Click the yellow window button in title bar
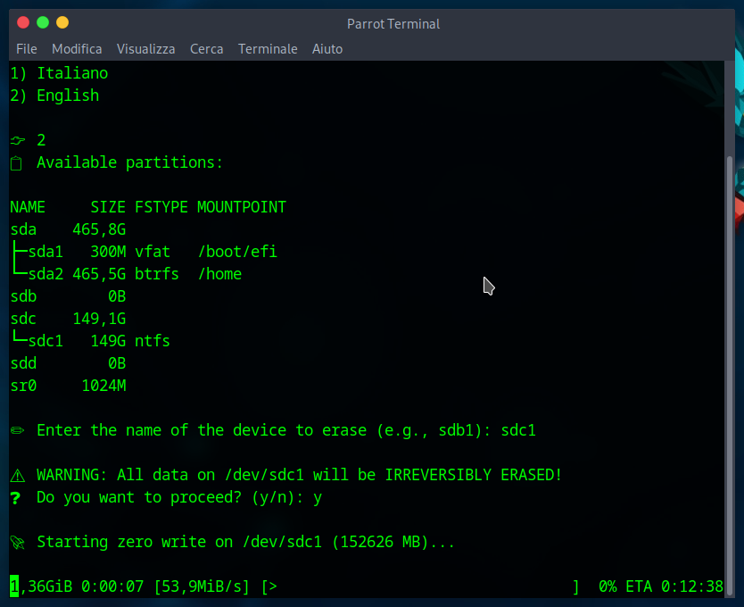Screen dimensions: 744x607 [62, 22]
